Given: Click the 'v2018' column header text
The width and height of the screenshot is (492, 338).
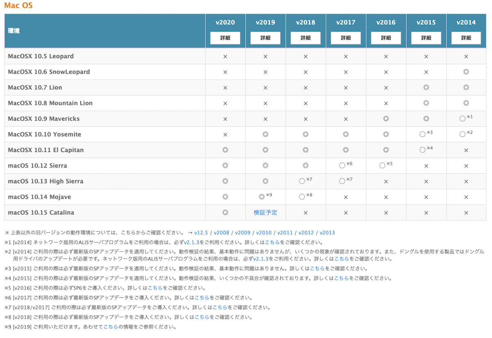Looking at the screenshot, I should [305, 23].
